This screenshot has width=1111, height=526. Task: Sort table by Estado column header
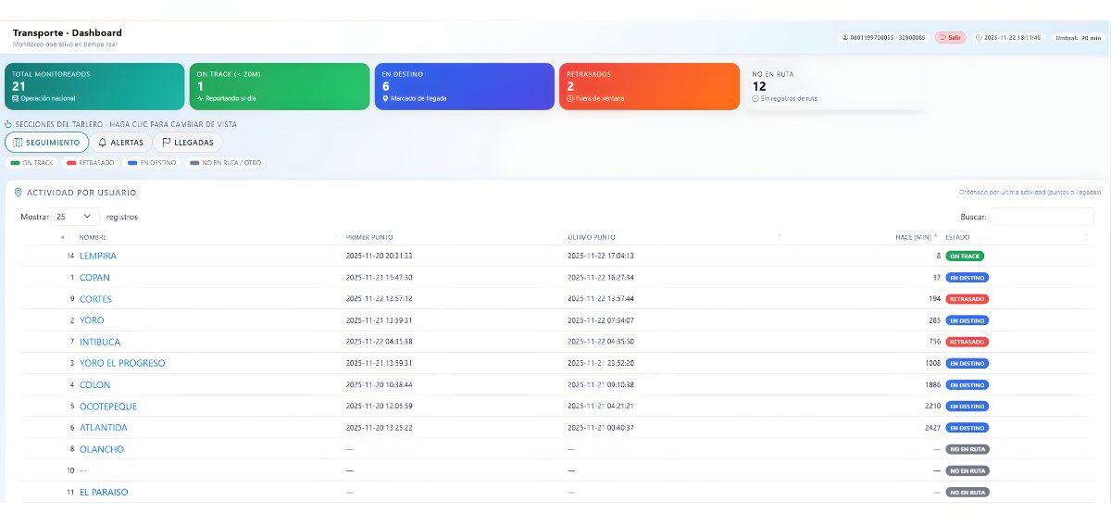pos(957,237)
